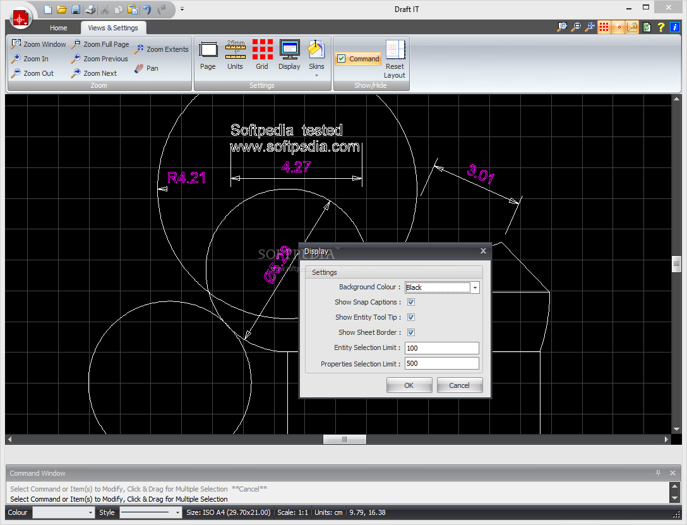Click the horizontal scrollbar thumb of canvas
Image resolution: width=687 pixels, height=525 pixels.
[x=344, y=439]
